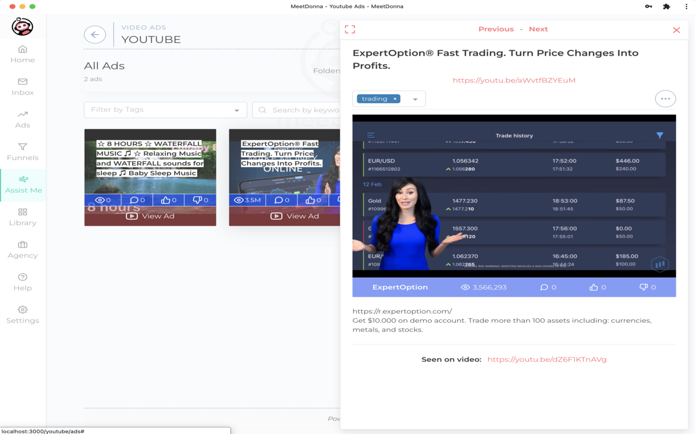Image resolution: width=695 pixels, height=434 pixels.
Task: Click the Search by keyword field
Action: (296, 110)
